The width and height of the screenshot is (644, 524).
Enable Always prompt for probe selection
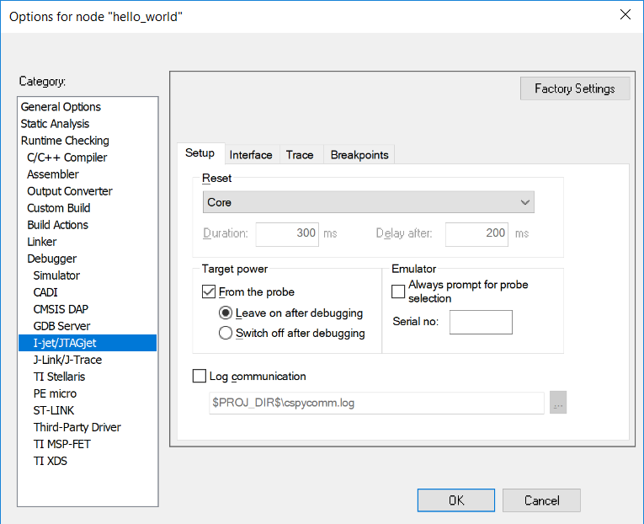(x=398, y=291)
